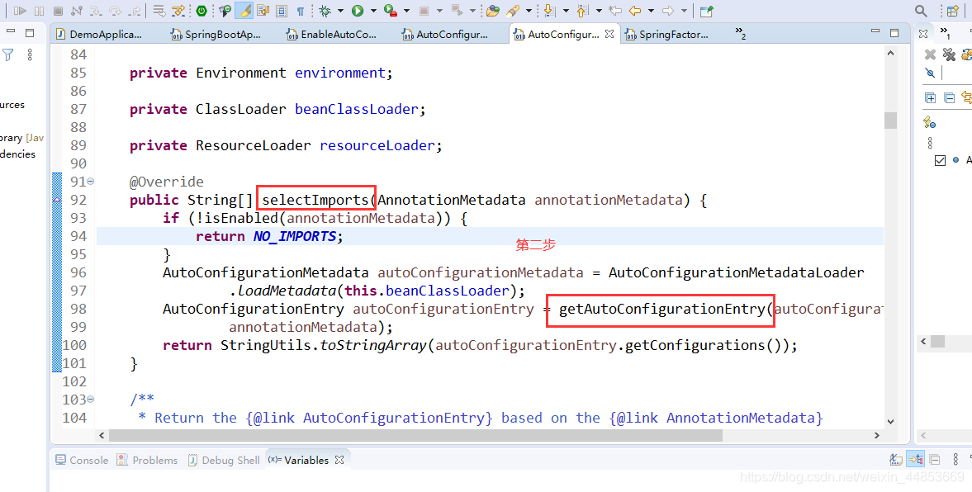
Task: Open the Previous Annotation dropdown arrow
Action: (599, 12)
